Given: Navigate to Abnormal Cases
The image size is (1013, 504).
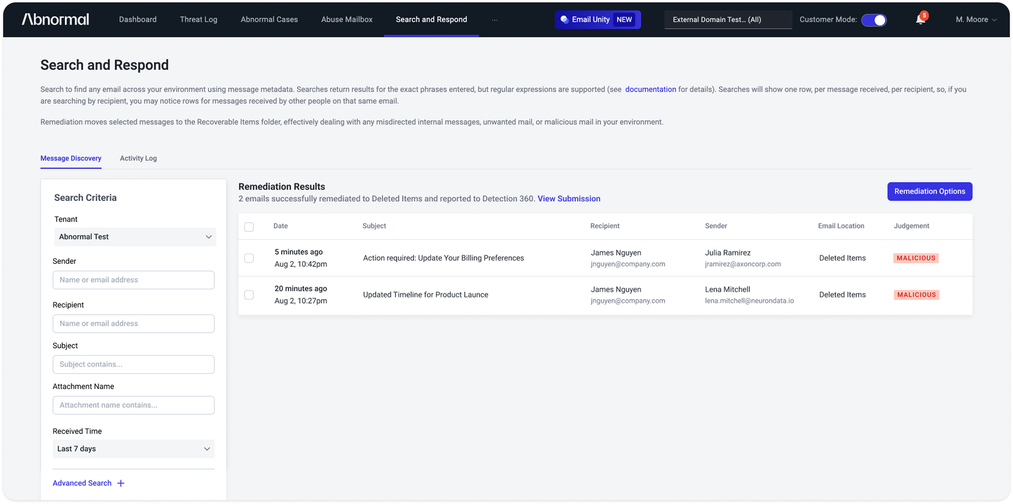Looking at the screenshot, I should 269,19.
